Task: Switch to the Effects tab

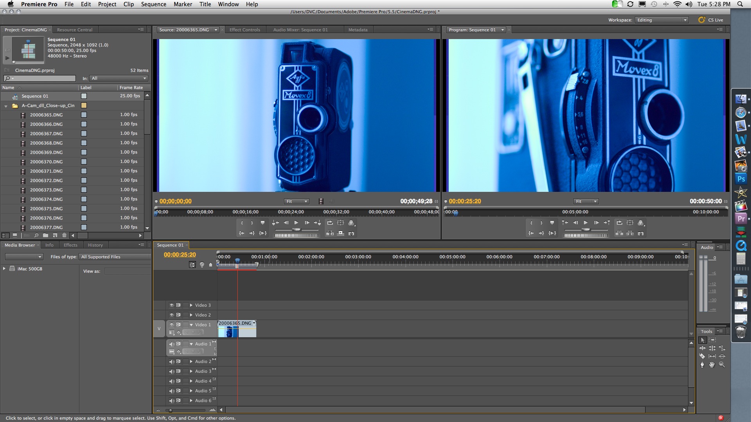Action: [70, 245]
